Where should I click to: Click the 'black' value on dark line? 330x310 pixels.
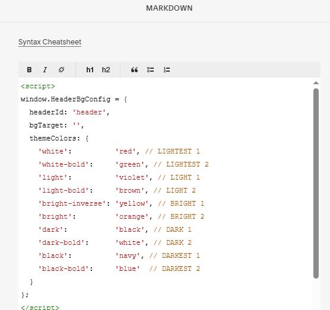[130, 229]
